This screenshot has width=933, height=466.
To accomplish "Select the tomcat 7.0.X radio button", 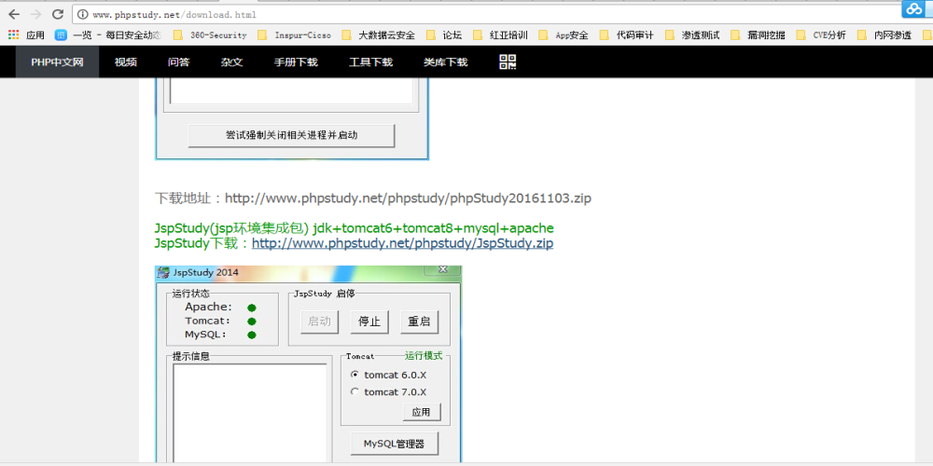I will click(355, 391).
